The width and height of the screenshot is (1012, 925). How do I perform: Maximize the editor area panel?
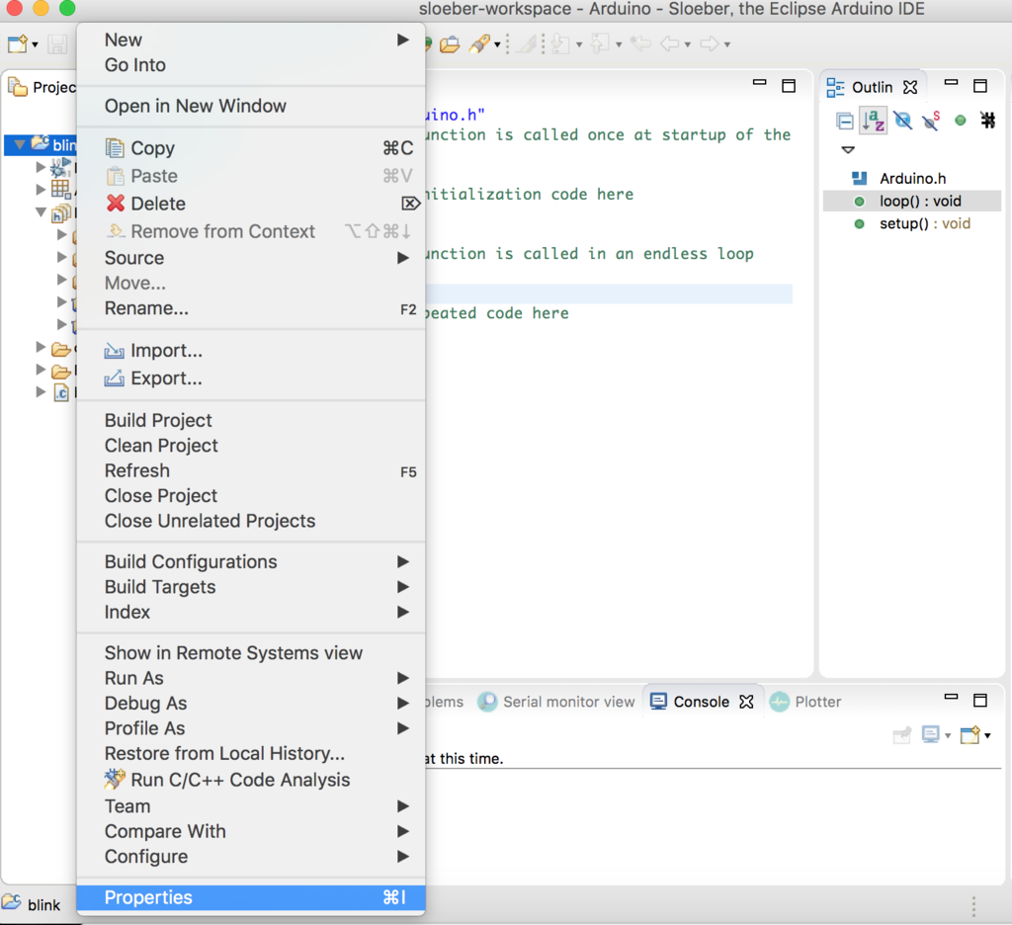pyautogui.click(x=789, y=86)
